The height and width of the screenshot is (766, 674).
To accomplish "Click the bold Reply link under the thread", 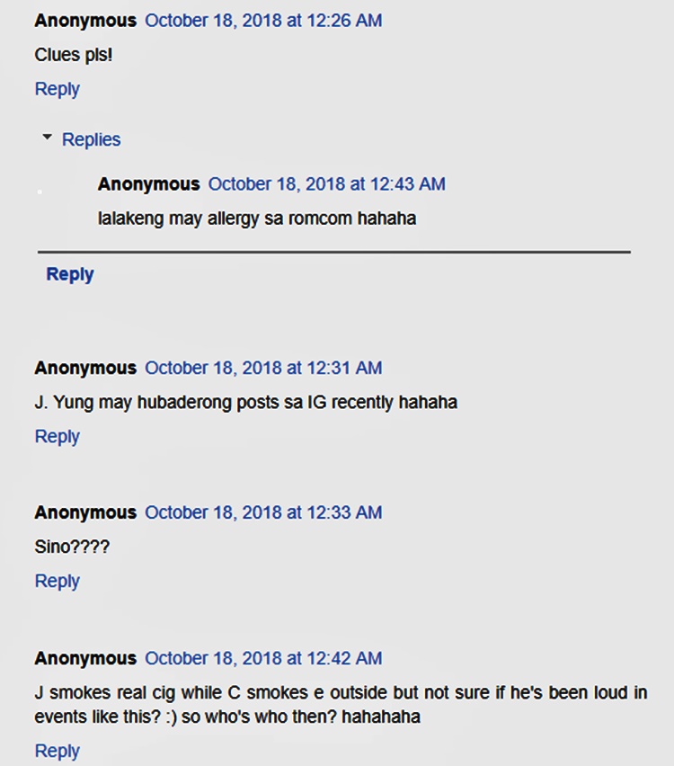I will (70, 274).
